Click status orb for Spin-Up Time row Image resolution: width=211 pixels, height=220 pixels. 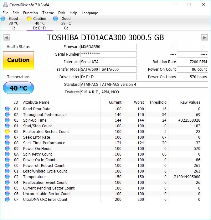(x=7, y=120)
